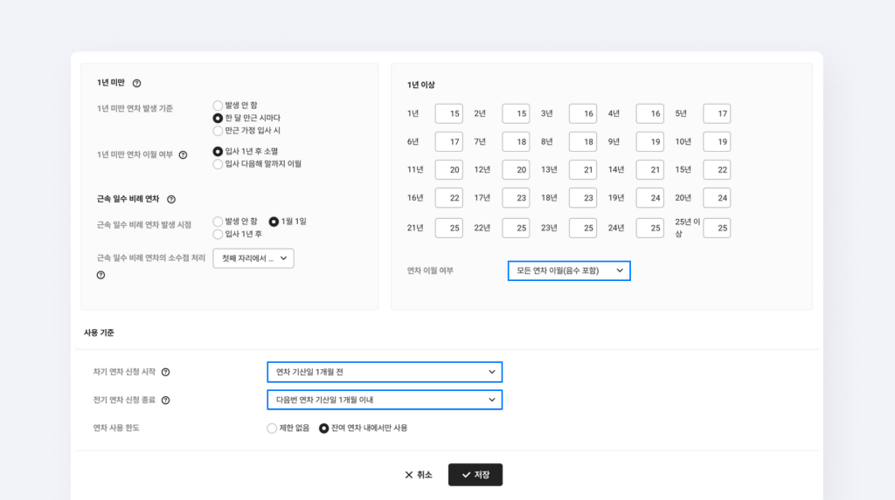
Task: Click the 12년 annual leave days field
Action: (516, 169)
